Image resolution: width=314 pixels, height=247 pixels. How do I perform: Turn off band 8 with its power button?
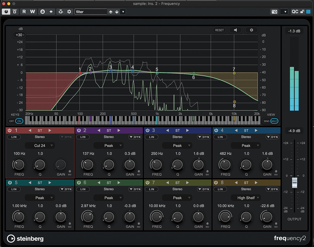[x=216, y=182]
